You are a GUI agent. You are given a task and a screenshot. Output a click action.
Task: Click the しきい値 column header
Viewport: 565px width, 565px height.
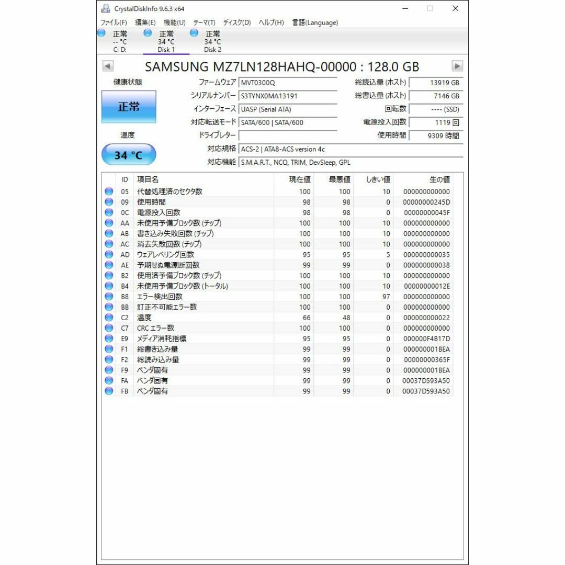(374, 179)
